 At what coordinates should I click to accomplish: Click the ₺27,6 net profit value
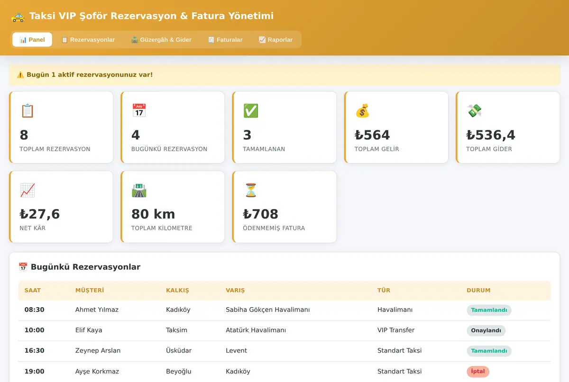(40, 214)
